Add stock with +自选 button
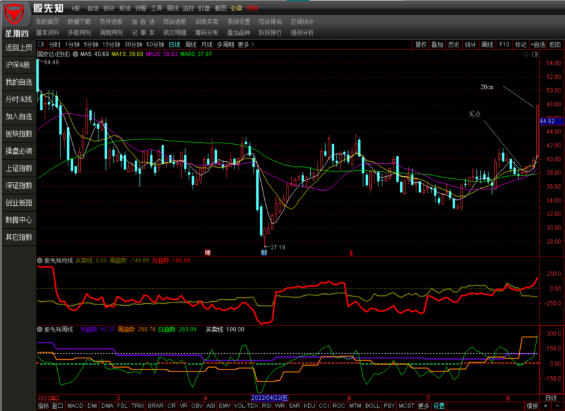The width and height of the screenshot is (565, 411). [538, 44]
